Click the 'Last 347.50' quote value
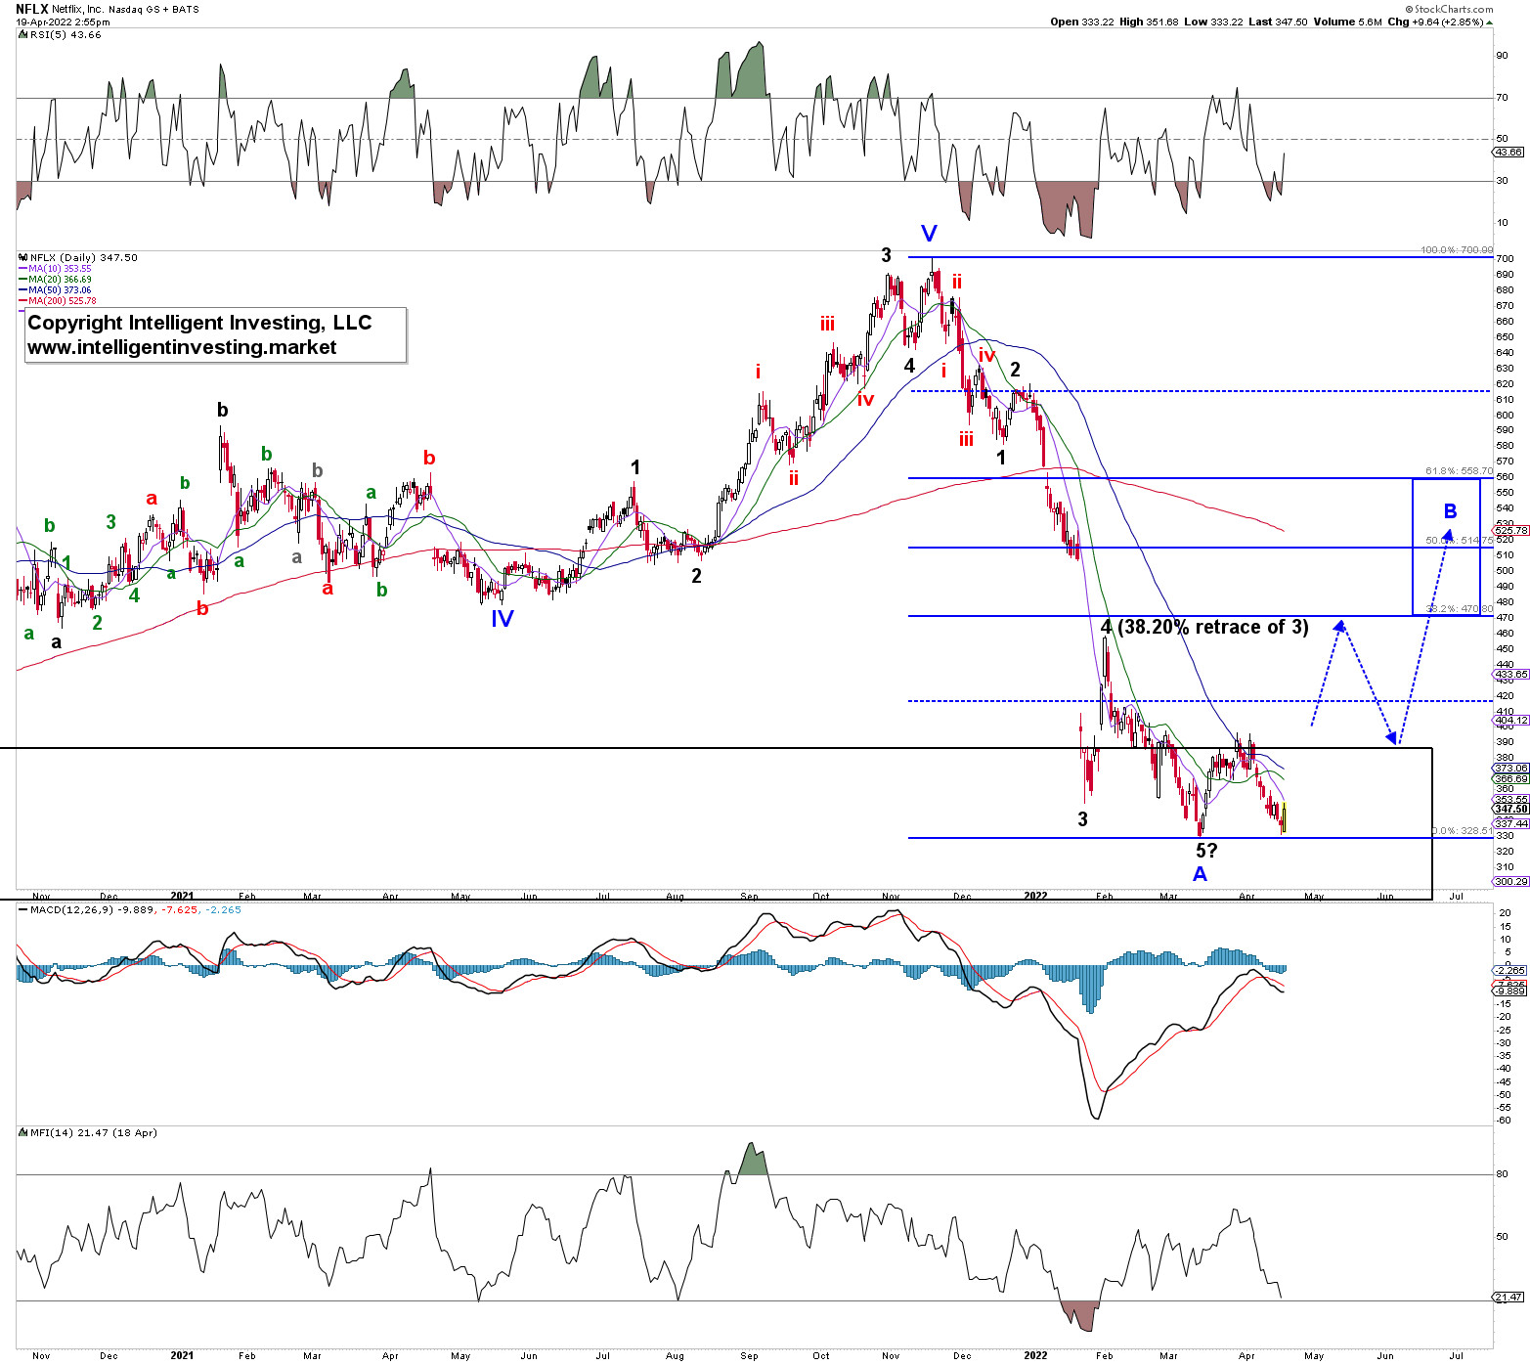The height and width of the screenshot is (1365, 1530). (x=1278, y=22)
